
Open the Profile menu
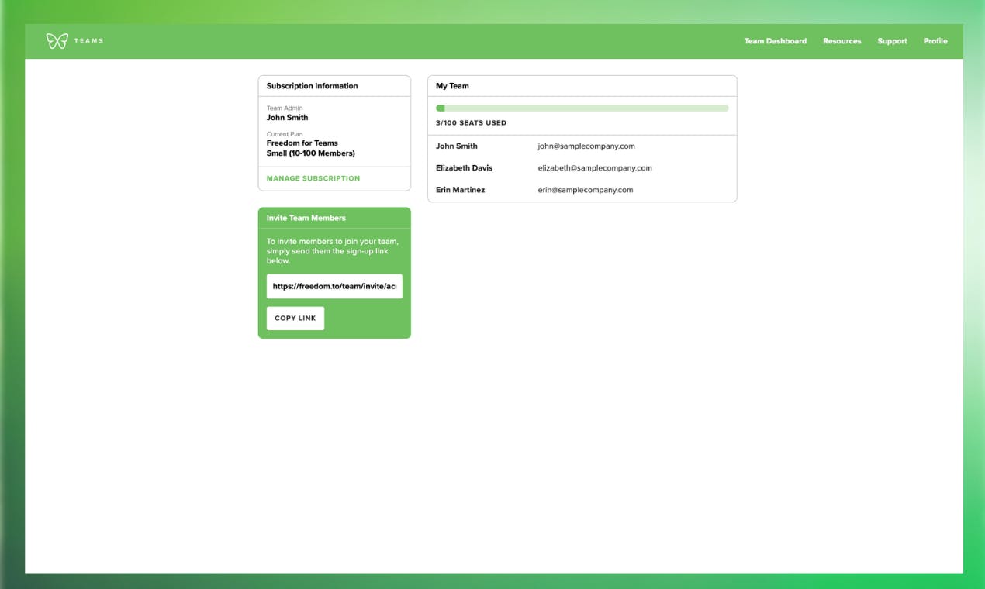click(x=935, y=41)
